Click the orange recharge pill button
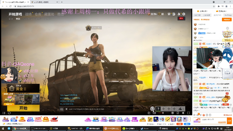This screenshot has height=131, width=233. 179,124
